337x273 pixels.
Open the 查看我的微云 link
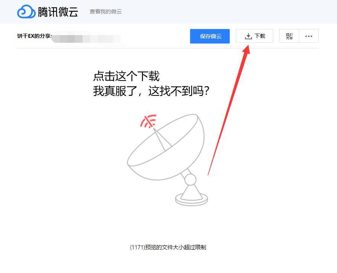tap(106, 11)
